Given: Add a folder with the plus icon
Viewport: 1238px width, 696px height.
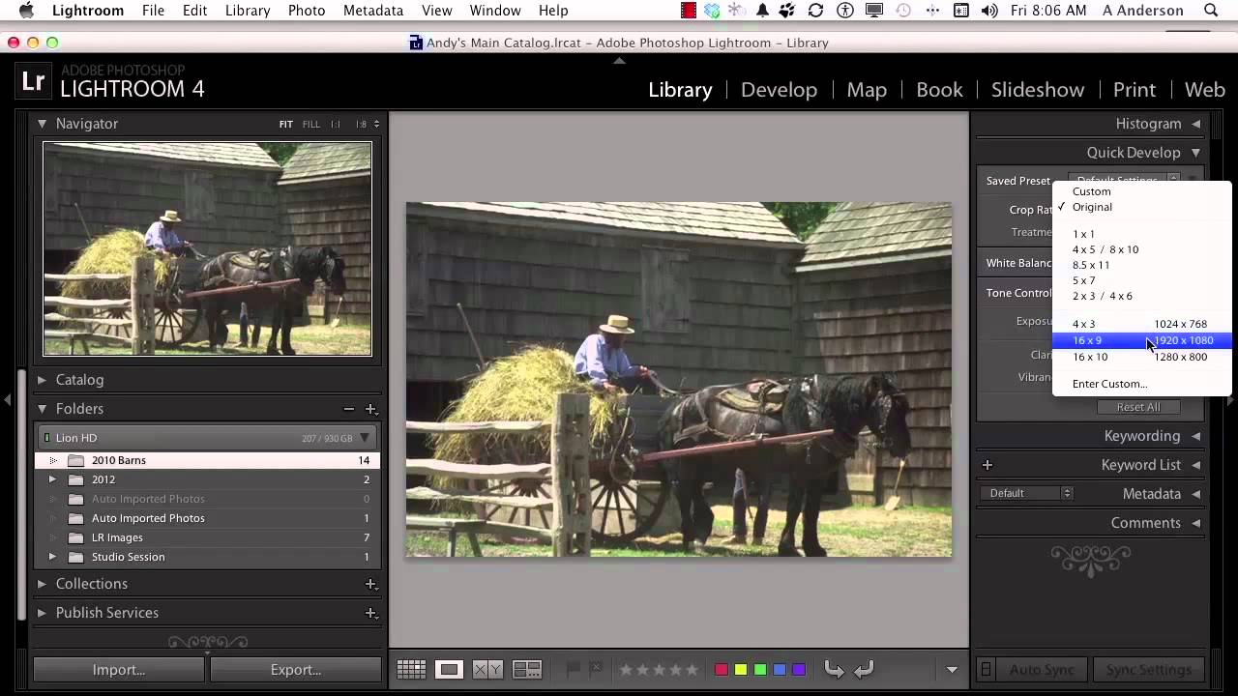Looking at the screenshot, I should (x=370, y=409).
